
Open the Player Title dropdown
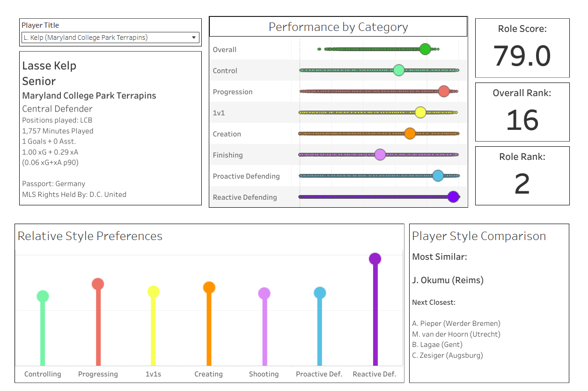coord(110,38)
